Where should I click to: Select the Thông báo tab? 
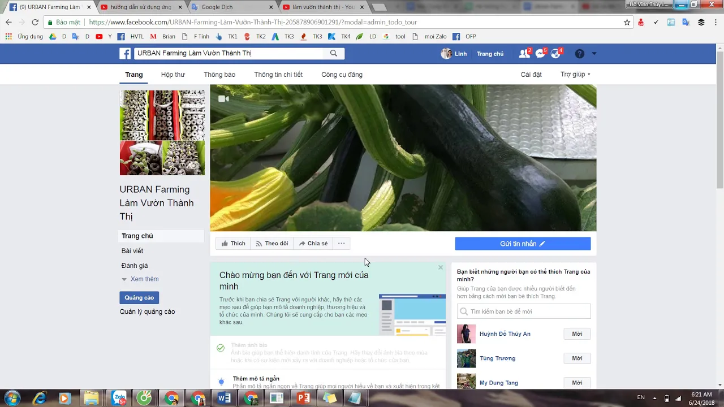point(219,75)
